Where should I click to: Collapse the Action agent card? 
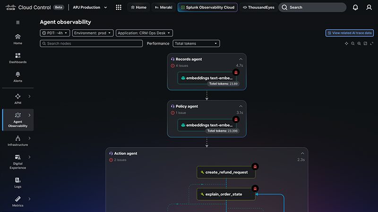[302, 154]
